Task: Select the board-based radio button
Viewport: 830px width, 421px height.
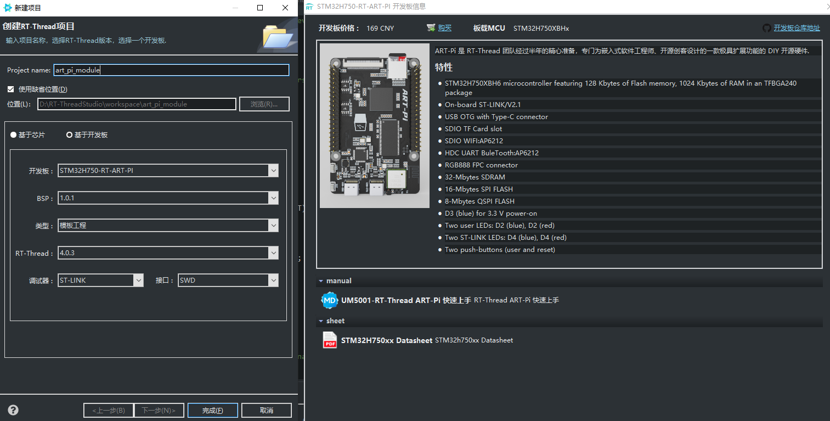Action: [70, 134]
